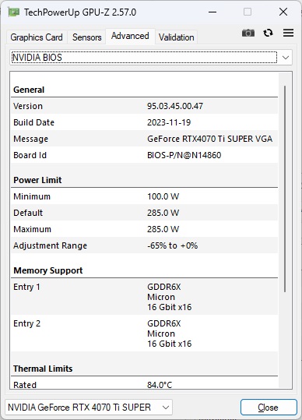The height and width of the screenshot is (420, 302).
Task: Click the Maximum power limit row label
Action: [32, 229]
